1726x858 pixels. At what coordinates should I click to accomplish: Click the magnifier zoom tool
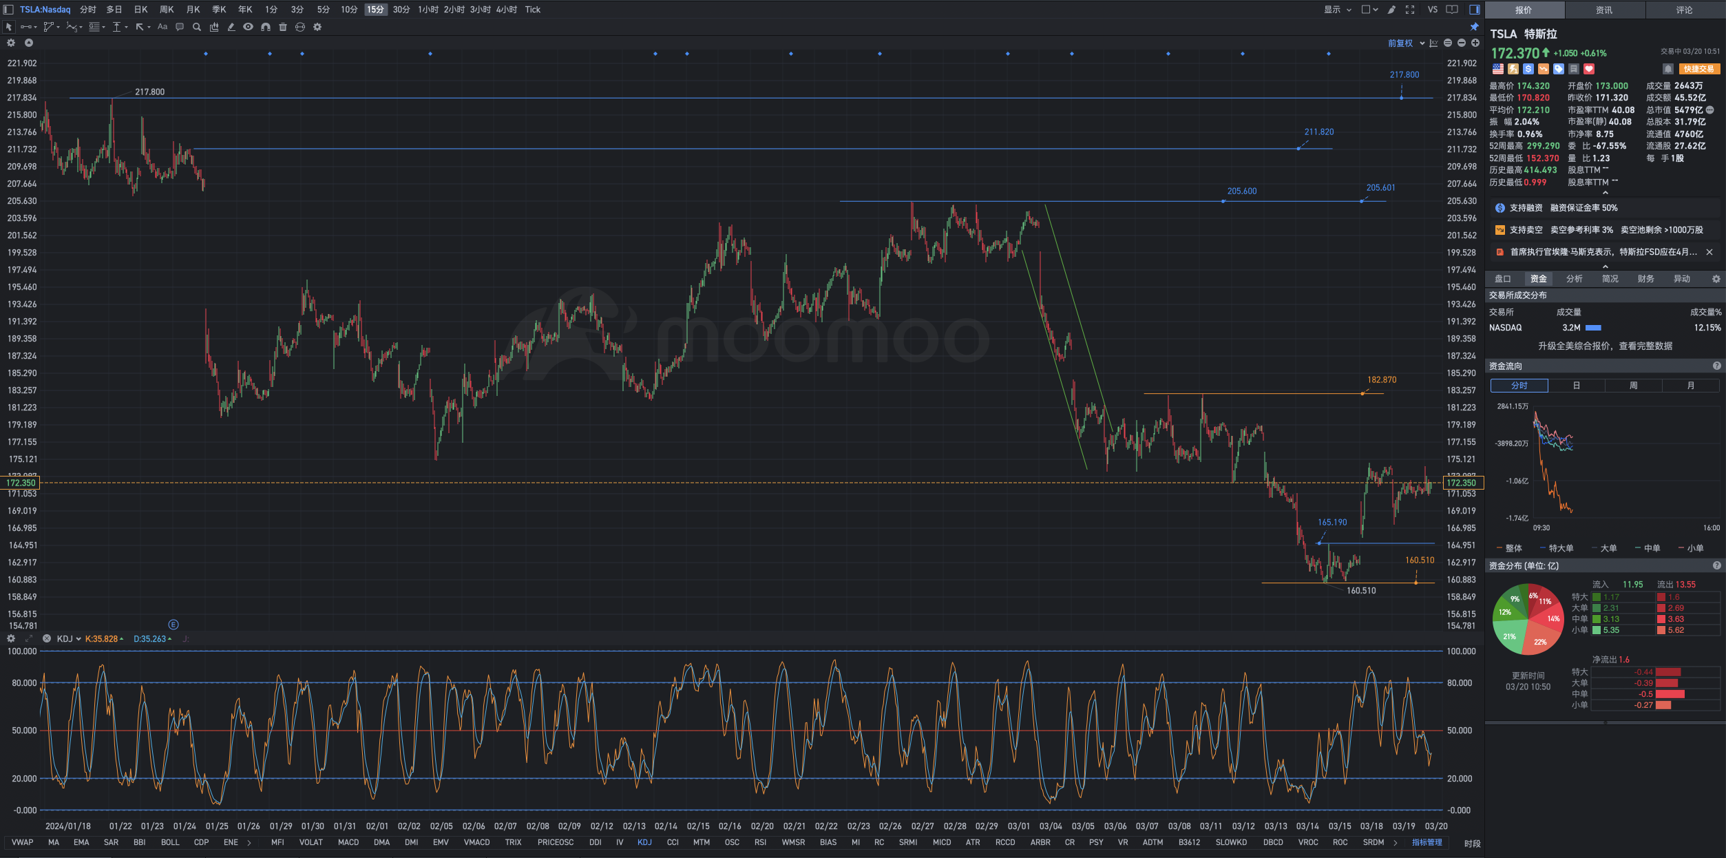197,27
